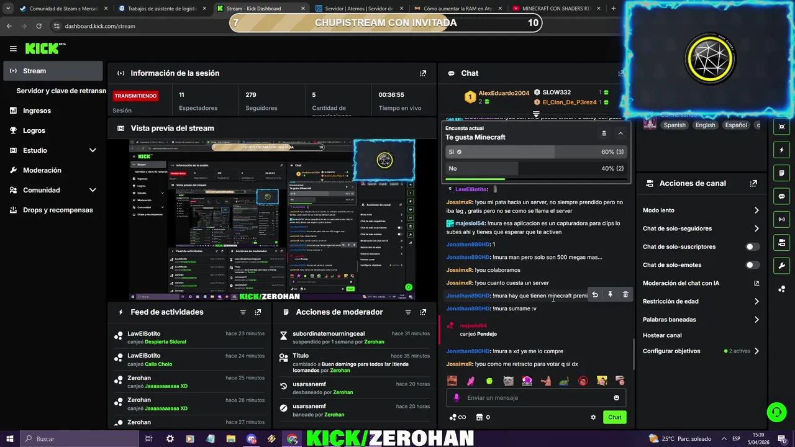Open Palabras baneadas settings
The height and width of the screenshot is (447, 795).
pos(701,320)
